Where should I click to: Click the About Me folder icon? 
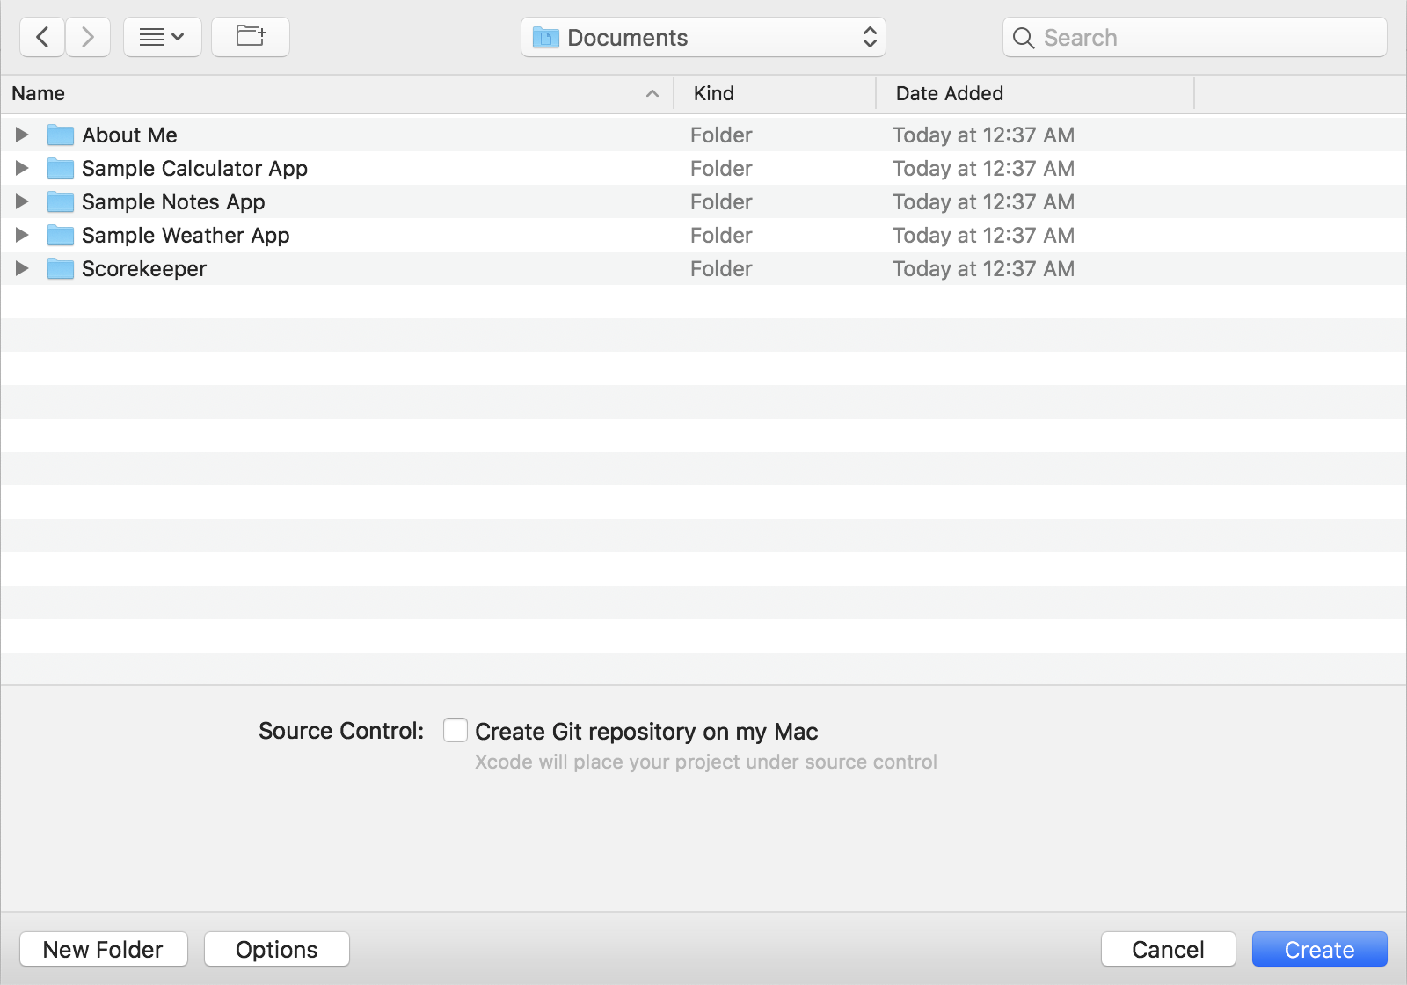[61, 135]
